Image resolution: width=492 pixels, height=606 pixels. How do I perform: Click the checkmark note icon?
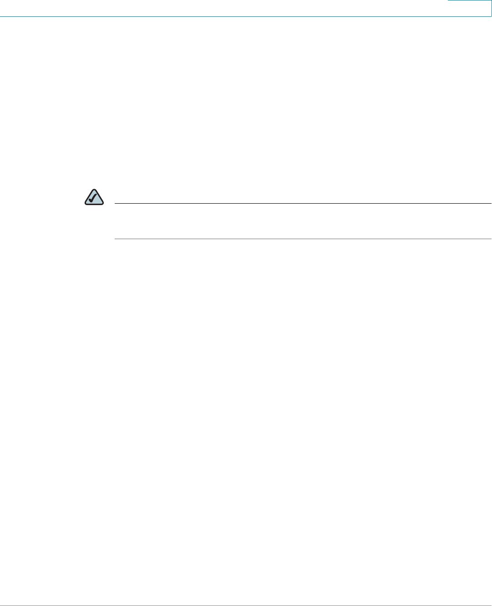click(94, 197)
